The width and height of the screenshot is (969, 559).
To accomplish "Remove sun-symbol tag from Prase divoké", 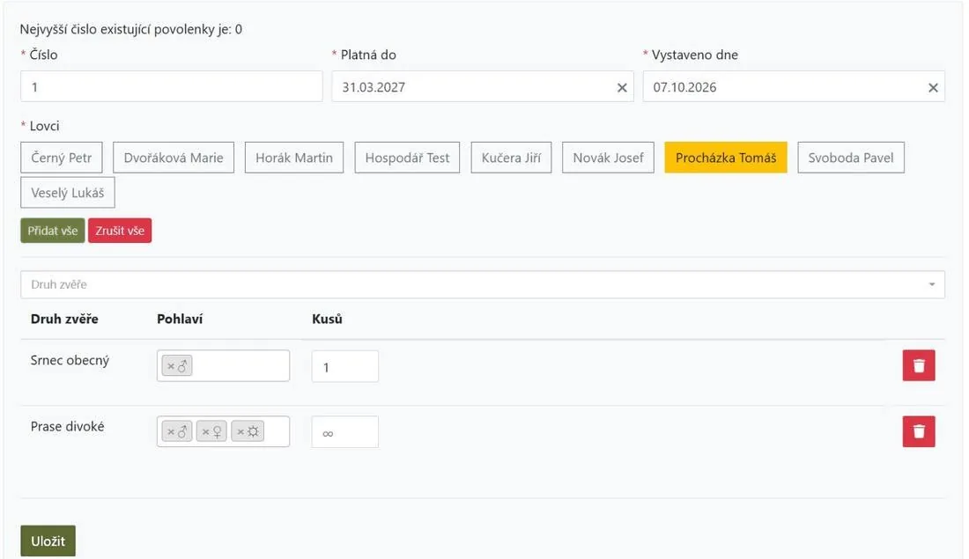I will [x=241, y=431].
